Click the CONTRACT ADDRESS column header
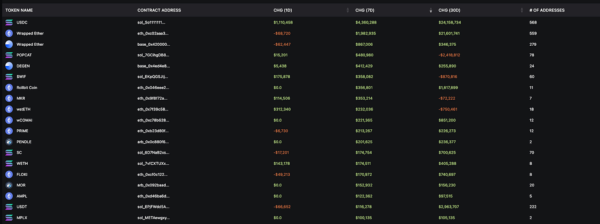This screenshot has width=600, height=224. tap(159, 10)
